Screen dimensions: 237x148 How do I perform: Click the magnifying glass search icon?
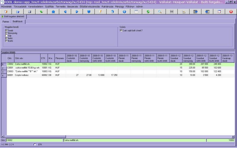click(160, 12)
